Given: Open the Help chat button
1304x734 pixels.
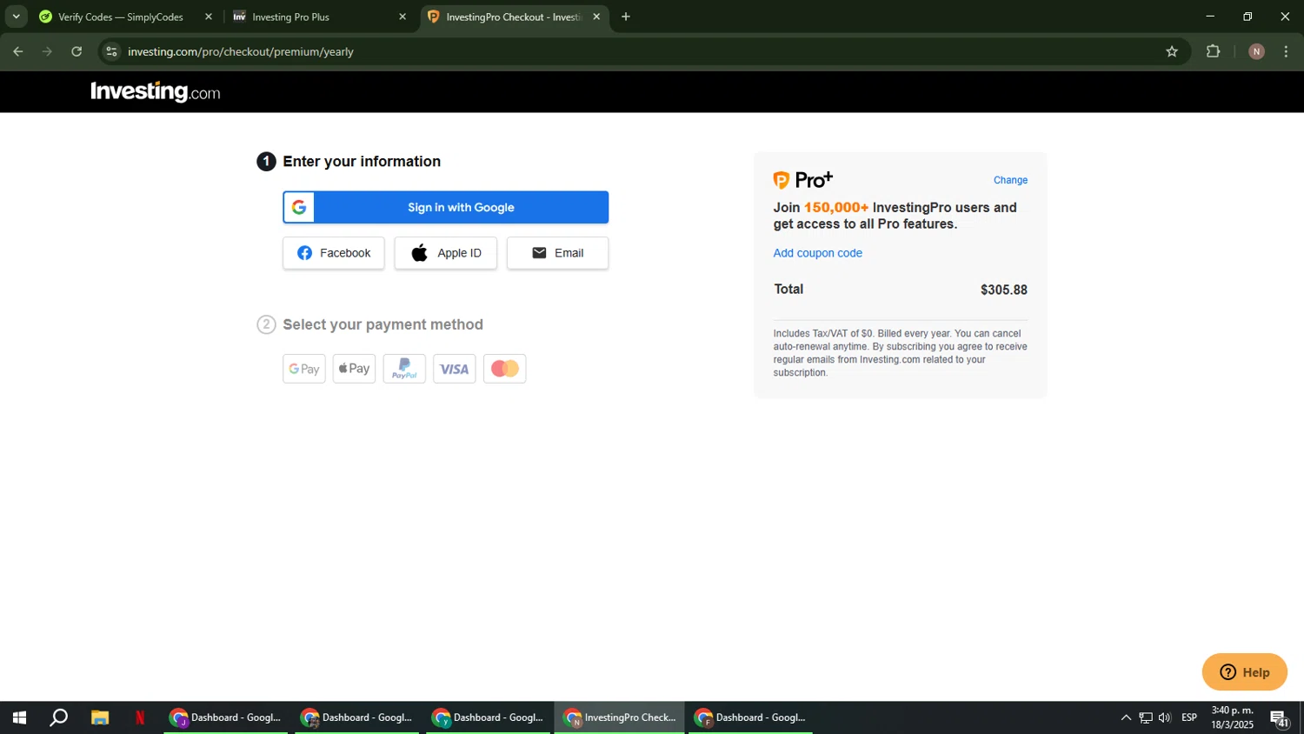Looking at the screenshot, I should coord(1244,672).
